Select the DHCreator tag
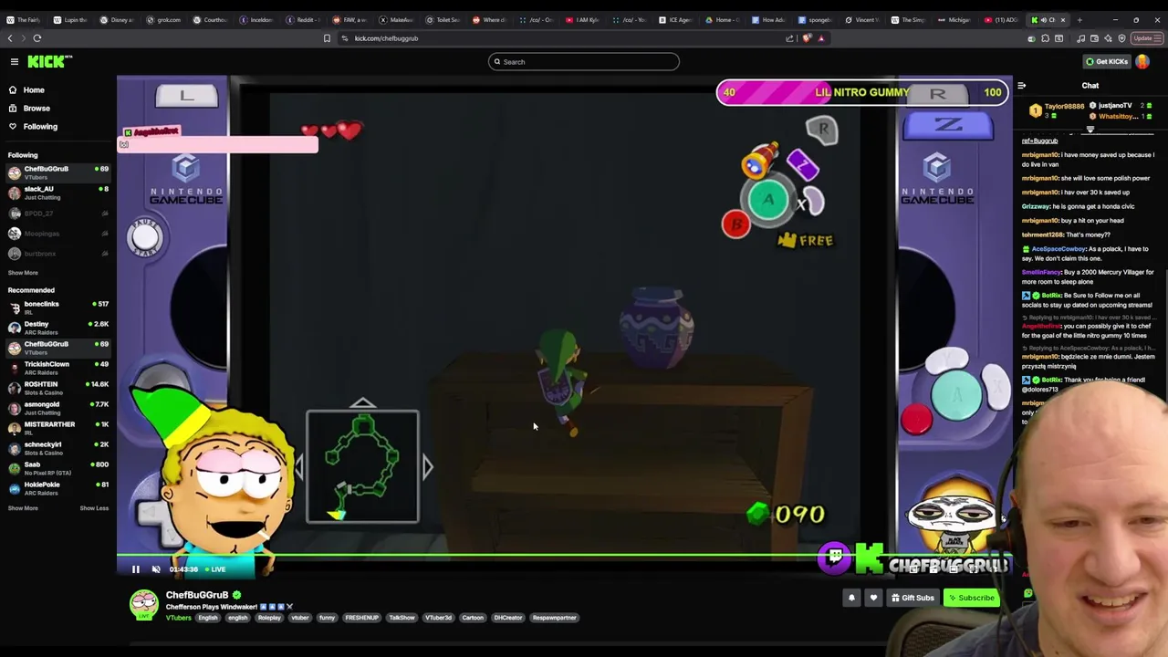Screen dimensions: 1168x657 (x=508, y=618)
